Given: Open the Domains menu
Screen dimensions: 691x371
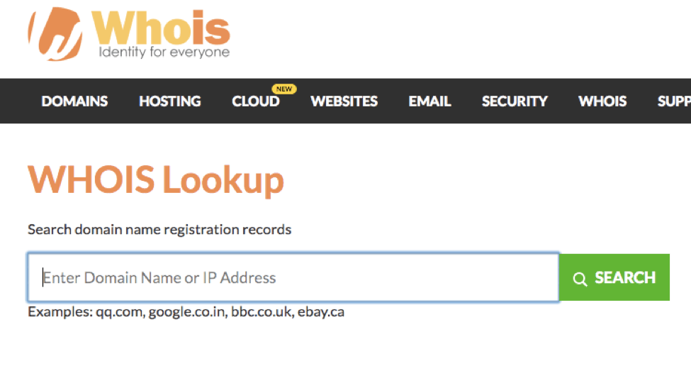Looking at the screenshot, I should pyautogui.click(x=74, y=101).
